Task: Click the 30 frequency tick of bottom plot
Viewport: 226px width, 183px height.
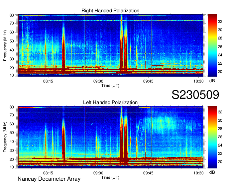Action: pyautogui.click(x=12, y=151)
